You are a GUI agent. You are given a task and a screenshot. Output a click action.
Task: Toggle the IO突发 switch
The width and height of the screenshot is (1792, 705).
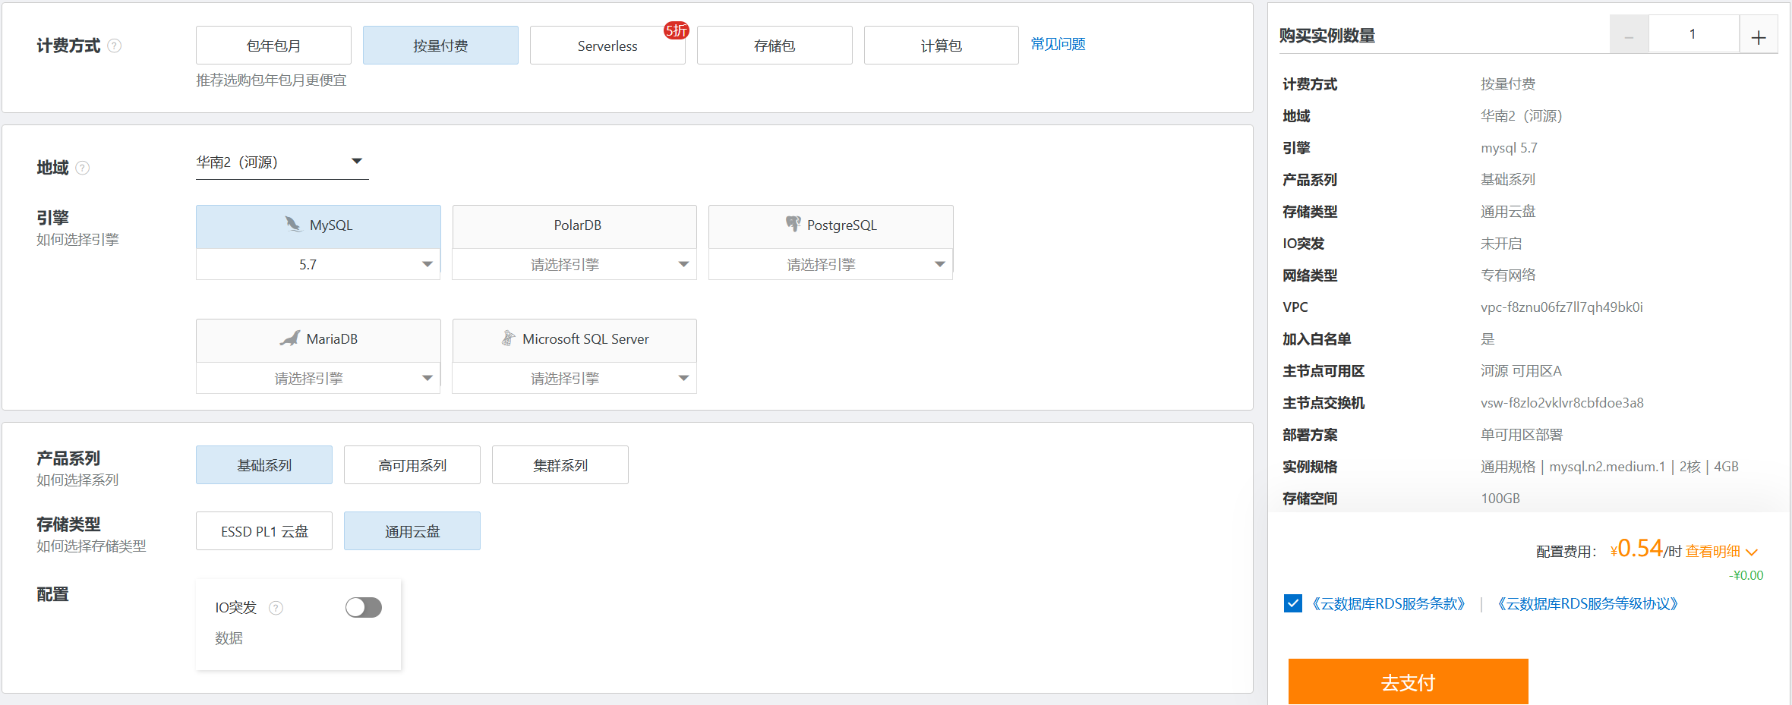pos(364,607)
